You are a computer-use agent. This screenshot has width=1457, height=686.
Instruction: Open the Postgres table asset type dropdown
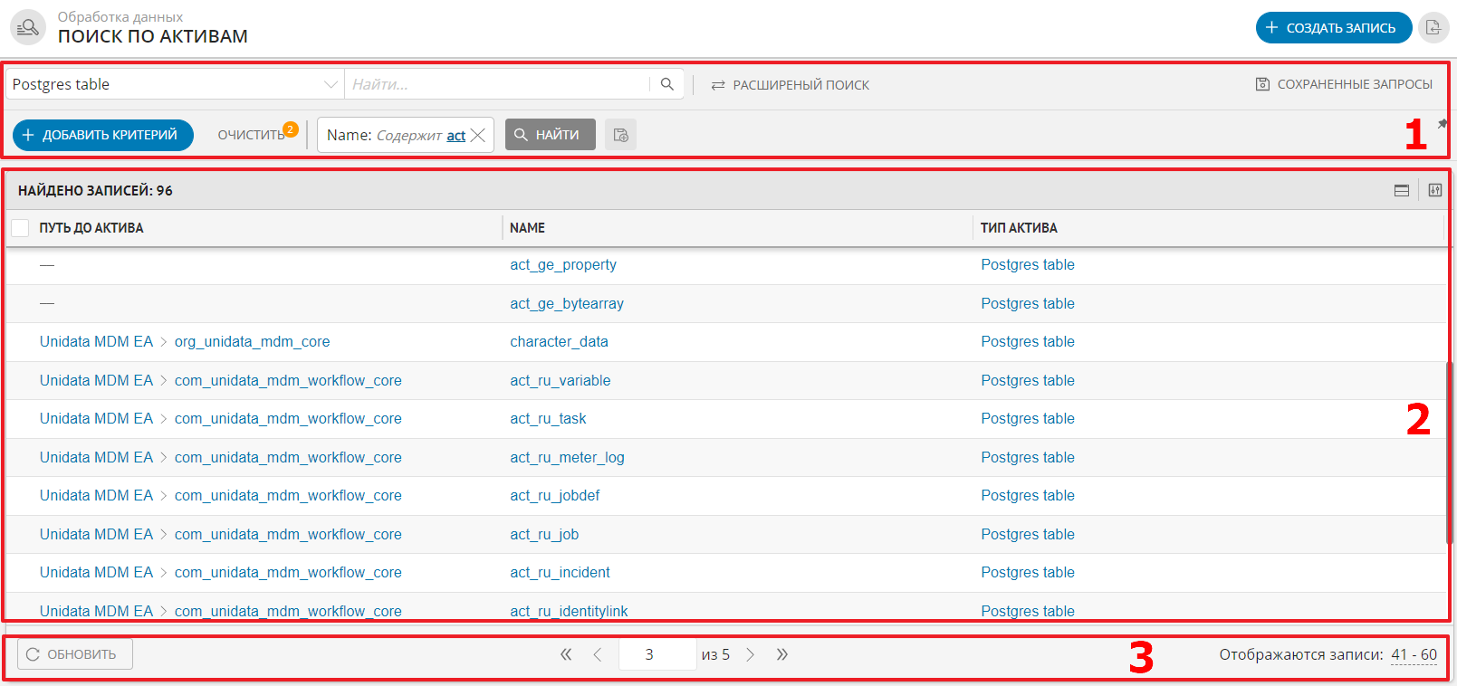(x=175, y=84)
